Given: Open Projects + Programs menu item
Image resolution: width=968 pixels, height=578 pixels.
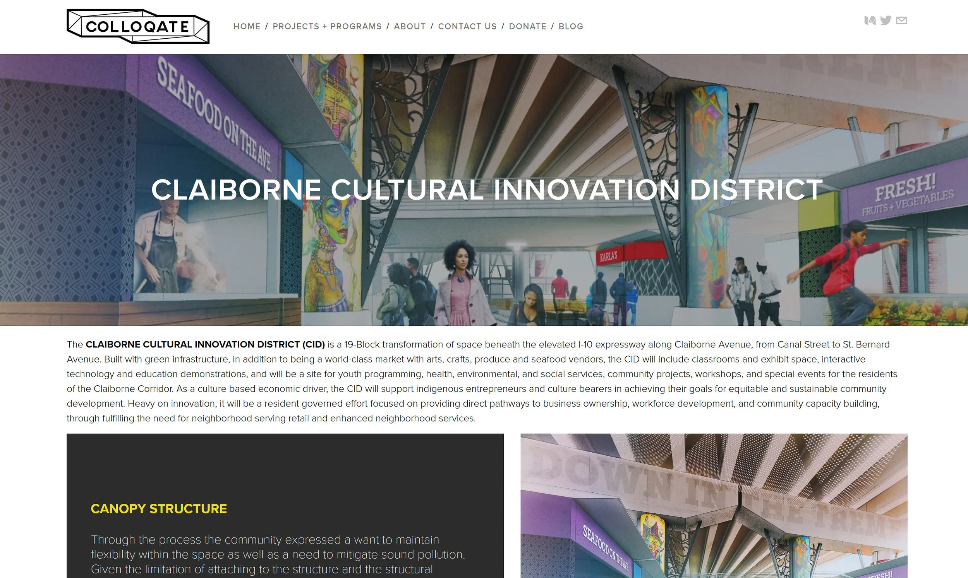Looking at the screenshot, I should point(327,26).
